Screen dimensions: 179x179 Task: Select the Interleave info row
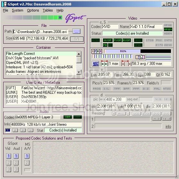[x=41, y=67]
